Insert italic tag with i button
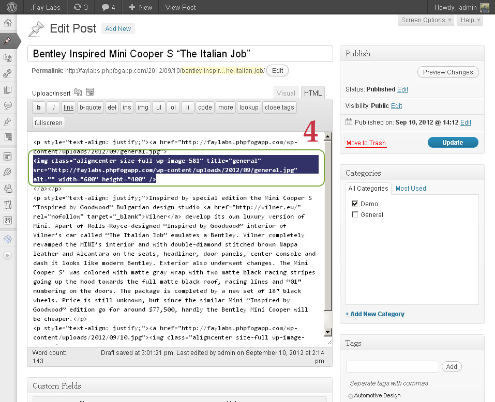 click(x=54, y=107)
